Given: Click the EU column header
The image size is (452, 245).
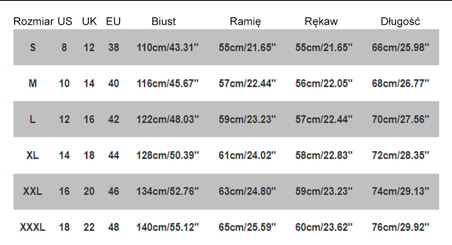Looking at the screenshot, I should click(x=113, y=22).
